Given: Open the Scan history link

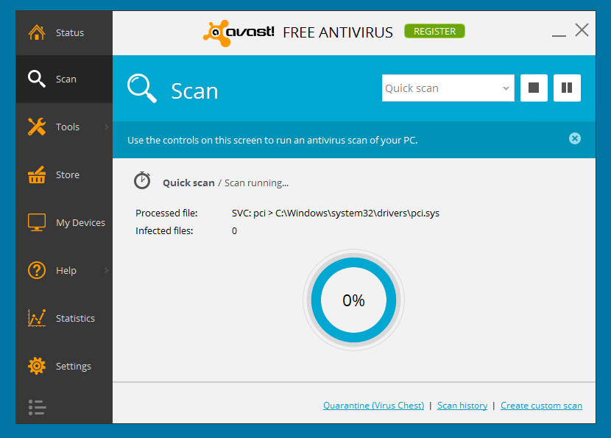Looking at the screenshot, I should point(462,406).
